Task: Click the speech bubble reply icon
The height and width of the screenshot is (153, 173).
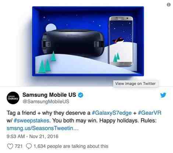Action: (x=29, y=146)
